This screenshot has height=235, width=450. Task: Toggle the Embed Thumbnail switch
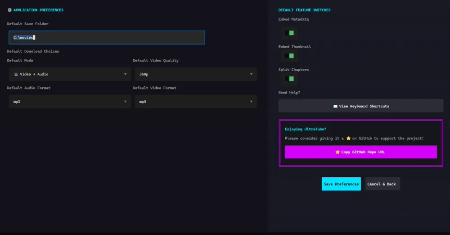289,56
